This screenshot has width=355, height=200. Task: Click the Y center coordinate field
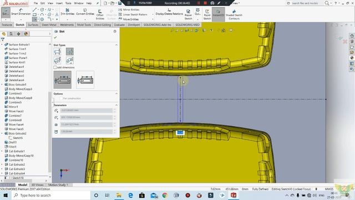[x=87, y=117]
